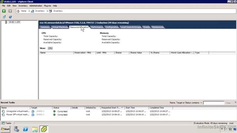237x133 pixels.
Task: Select host 10.82.1.225 icon in tree
Action: point(6,22)
